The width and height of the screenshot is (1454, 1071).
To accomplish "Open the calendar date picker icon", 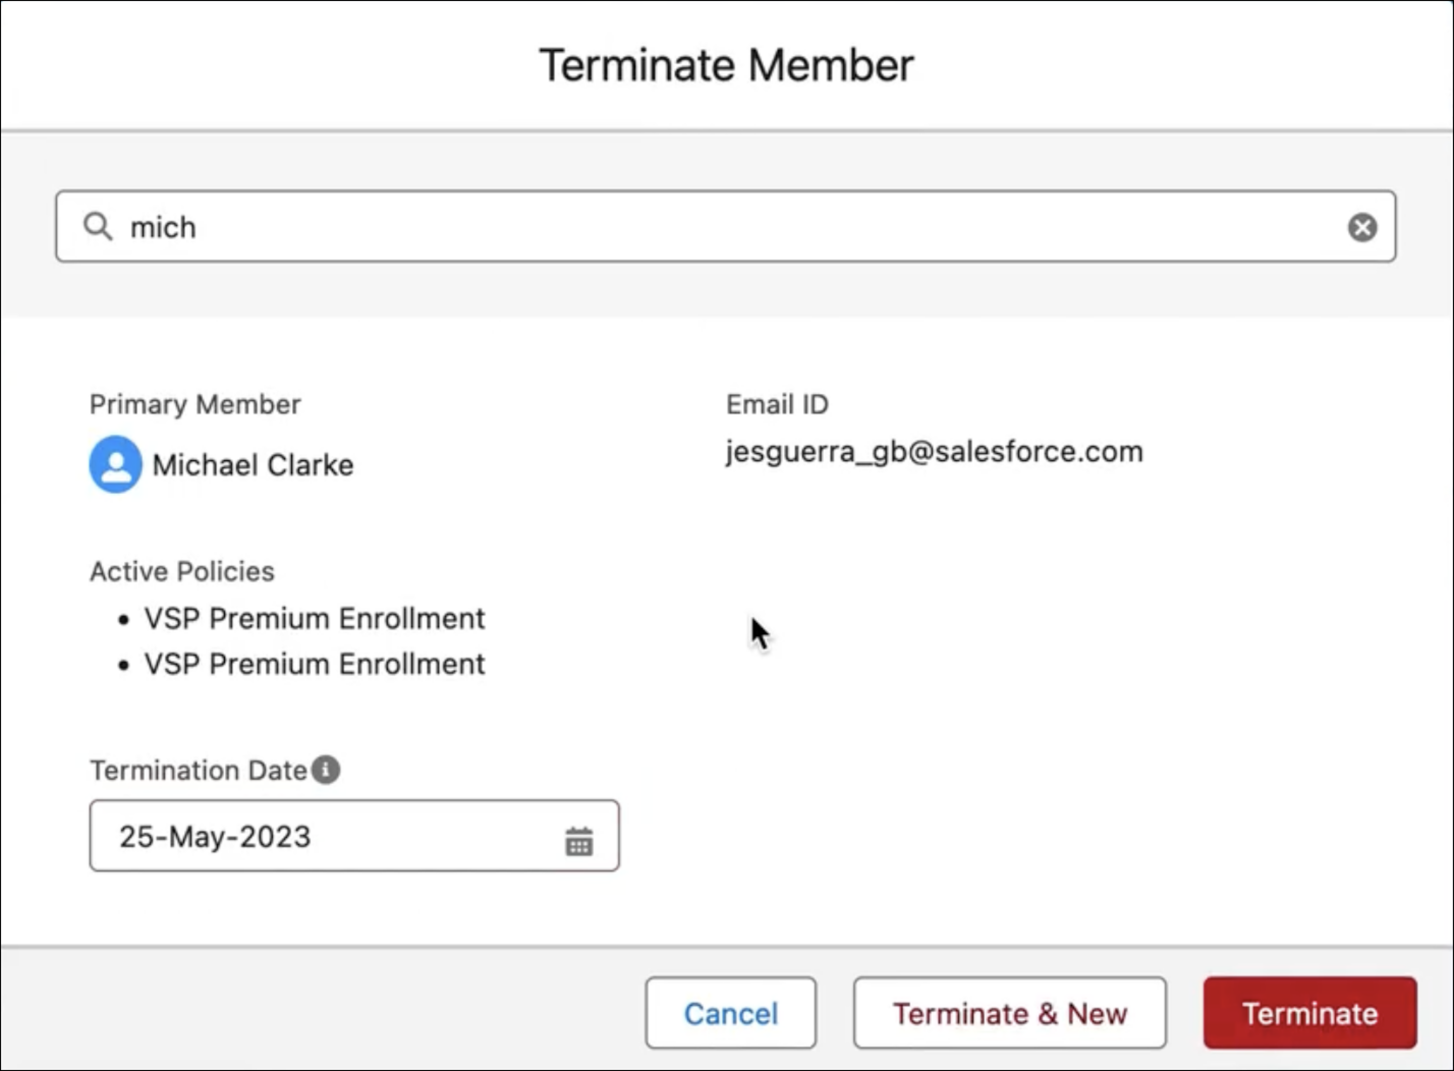I will click(x=579, y=841).
